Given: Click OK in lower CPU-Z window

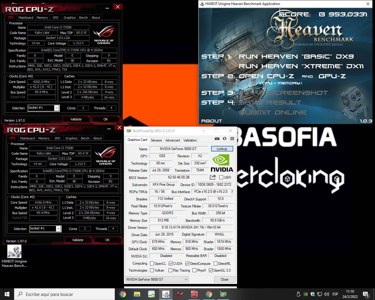Looking at the screenshot, I should click(108, 240).
